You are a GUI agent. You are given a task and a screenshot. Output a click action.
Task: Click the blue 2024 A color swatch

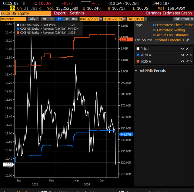[138, 55]
